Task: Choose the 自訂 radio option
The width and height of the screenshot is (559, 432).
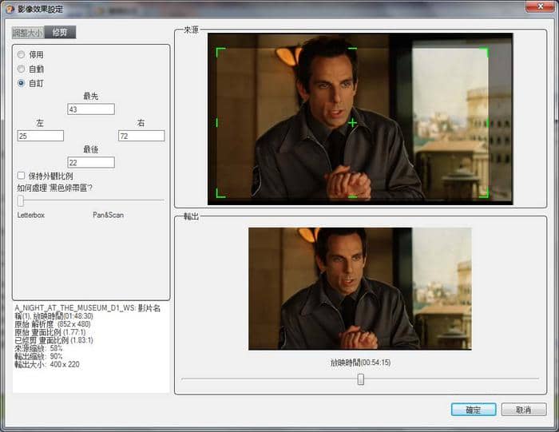Action: (x=22, y=82)
